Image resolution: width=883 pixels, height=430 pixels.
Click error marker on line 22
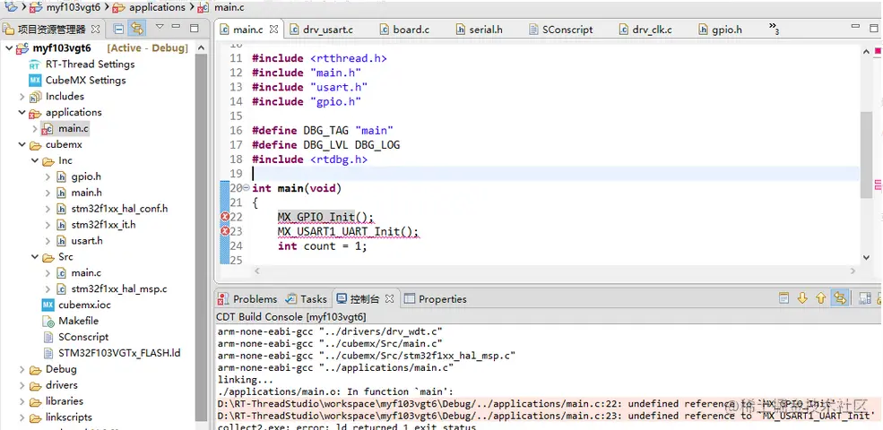click(225, 218)
